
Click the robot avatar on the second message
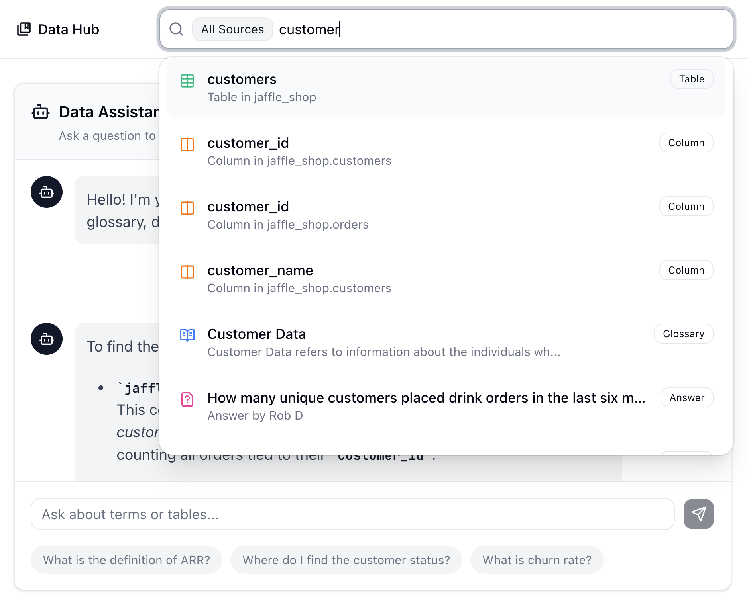coord(47,339)
